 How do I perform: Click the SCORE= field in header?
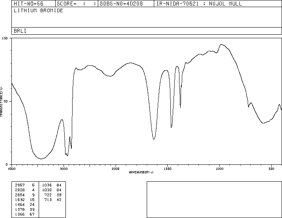(76, 4)
